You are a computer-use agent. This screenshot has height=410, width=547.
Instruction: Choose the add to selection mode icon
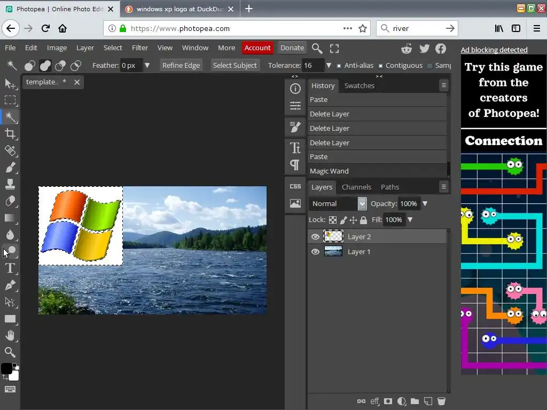coord(45,66)
